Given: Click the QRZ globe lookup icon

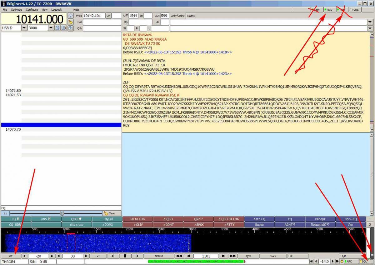Looking at the screenshot, I should click(x=71, y=16).
